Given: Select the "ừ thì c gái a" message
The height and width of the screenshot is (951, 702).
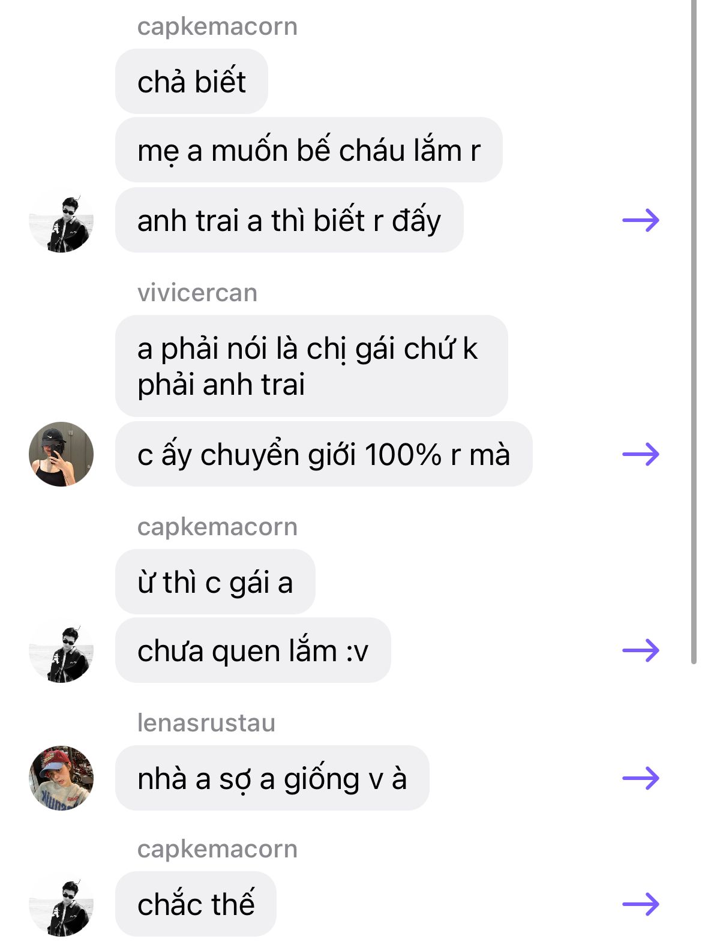Looking at the screenshot, I should tap(215, 582).
